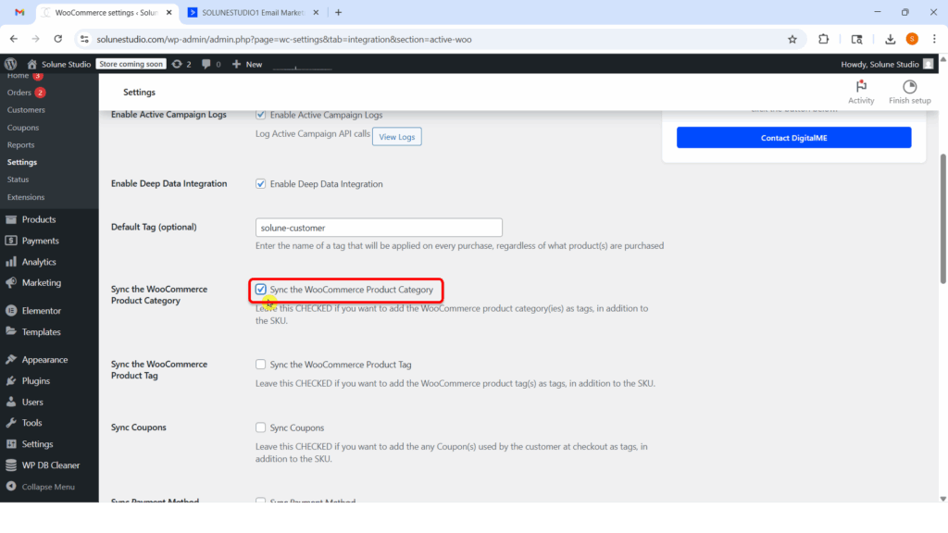Click the Plugins plug icon

(x=11, y=380)
